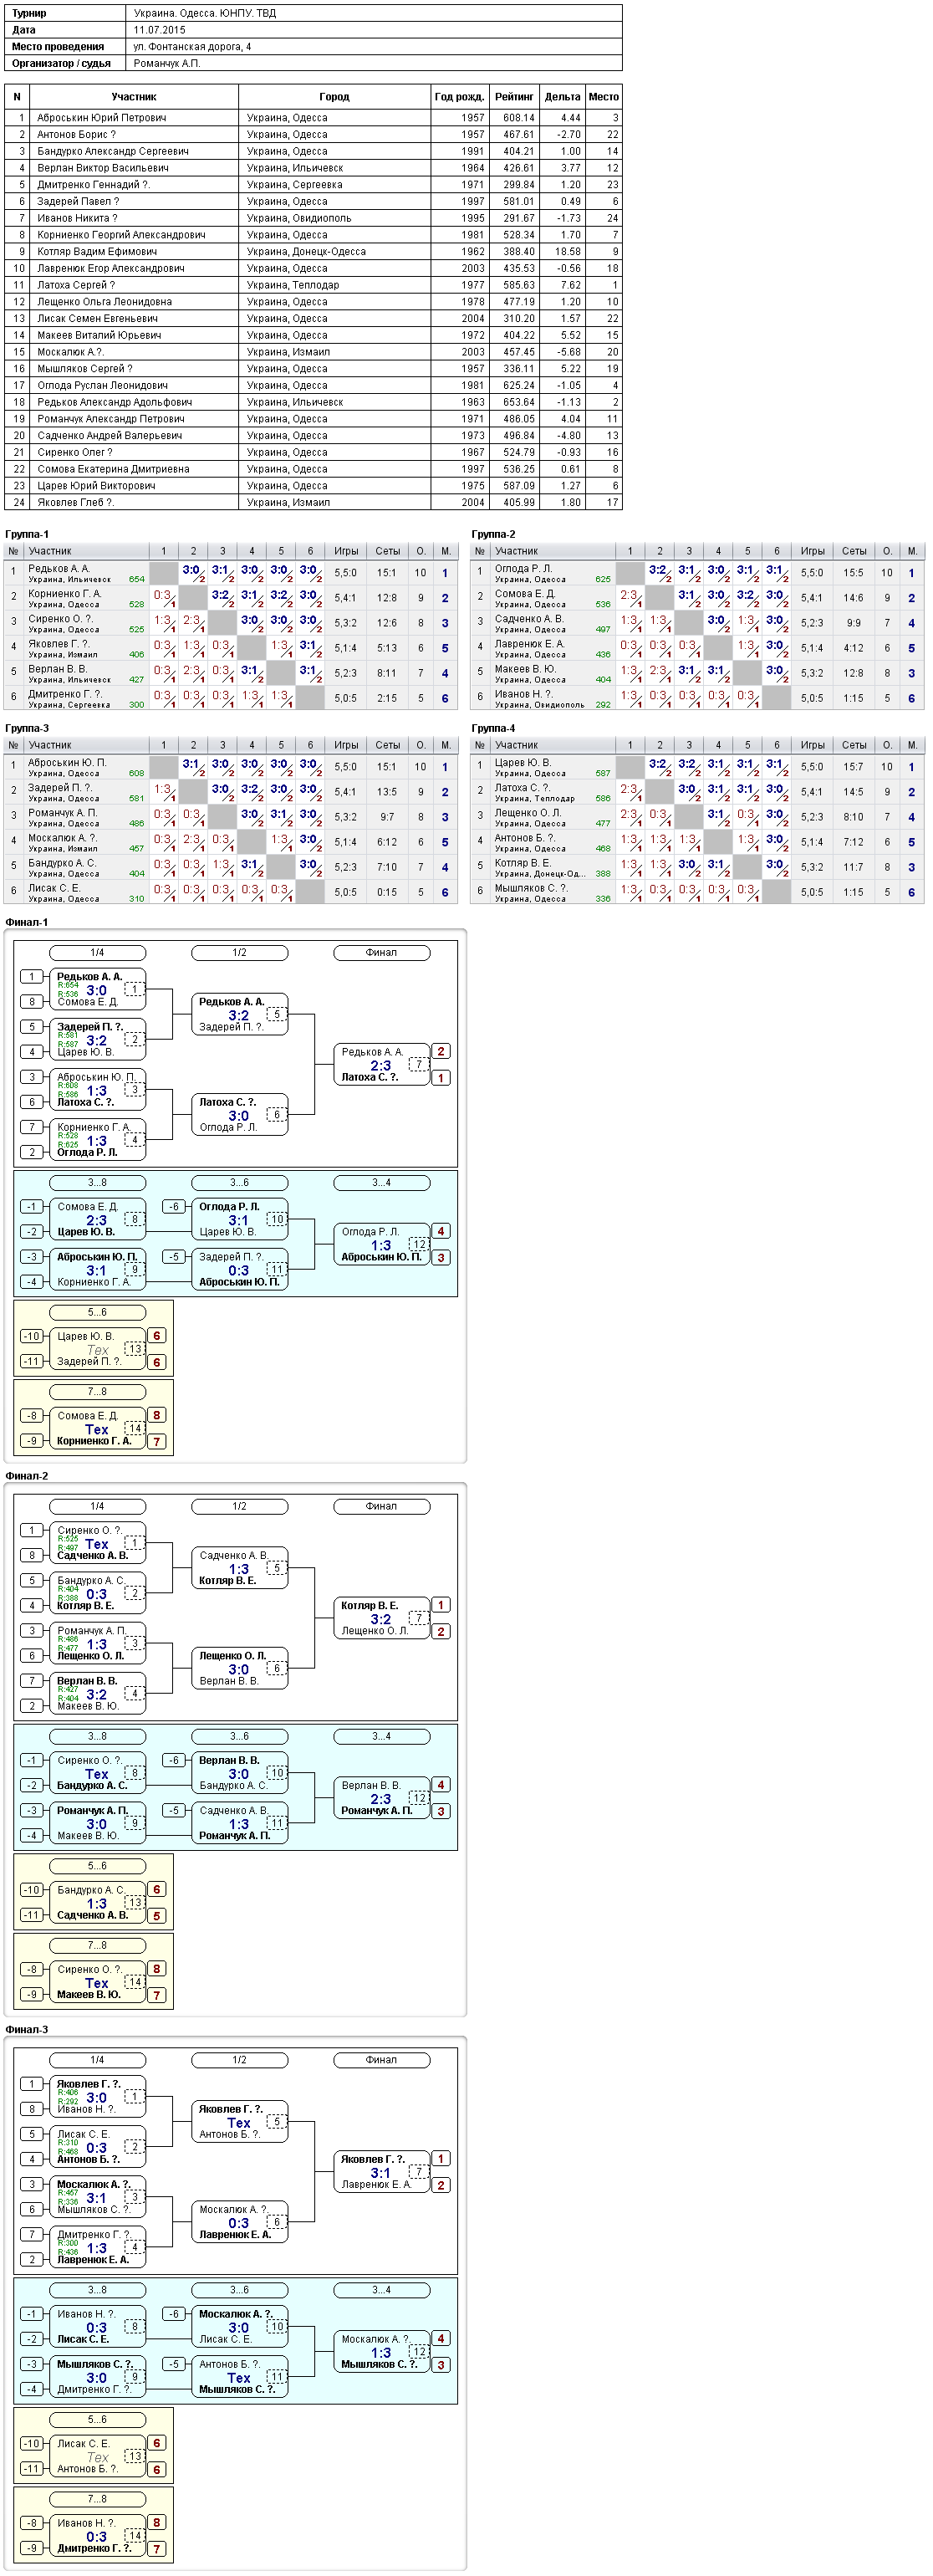Click the 1/2 round label in Финал-2
This screenshot has width=933, height=2576.
pos(240,1506)
